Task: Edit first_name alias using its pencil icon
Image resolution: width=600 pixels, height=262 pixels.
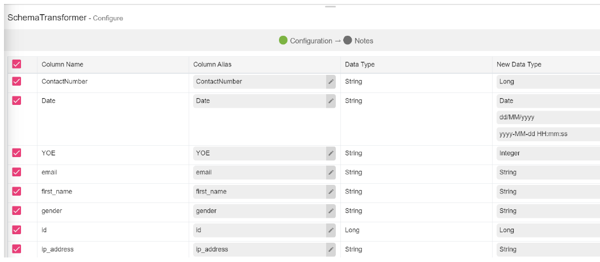Action: [x=331, y=192]
